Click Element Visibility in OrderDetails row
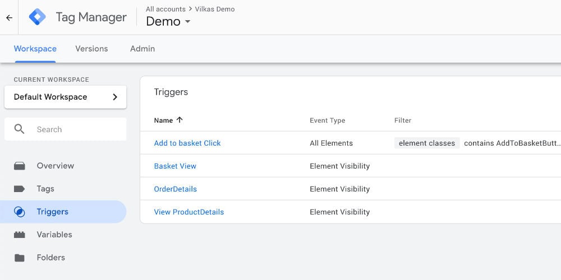This screenshot has width=561, height=280. pos(339,189)
